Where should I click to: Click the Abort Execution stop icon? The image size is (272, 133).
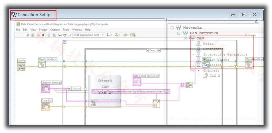click(x=38, y=35)
